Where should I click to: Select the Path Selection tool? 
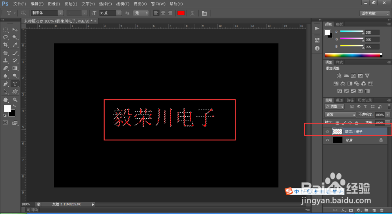point(5,91)
